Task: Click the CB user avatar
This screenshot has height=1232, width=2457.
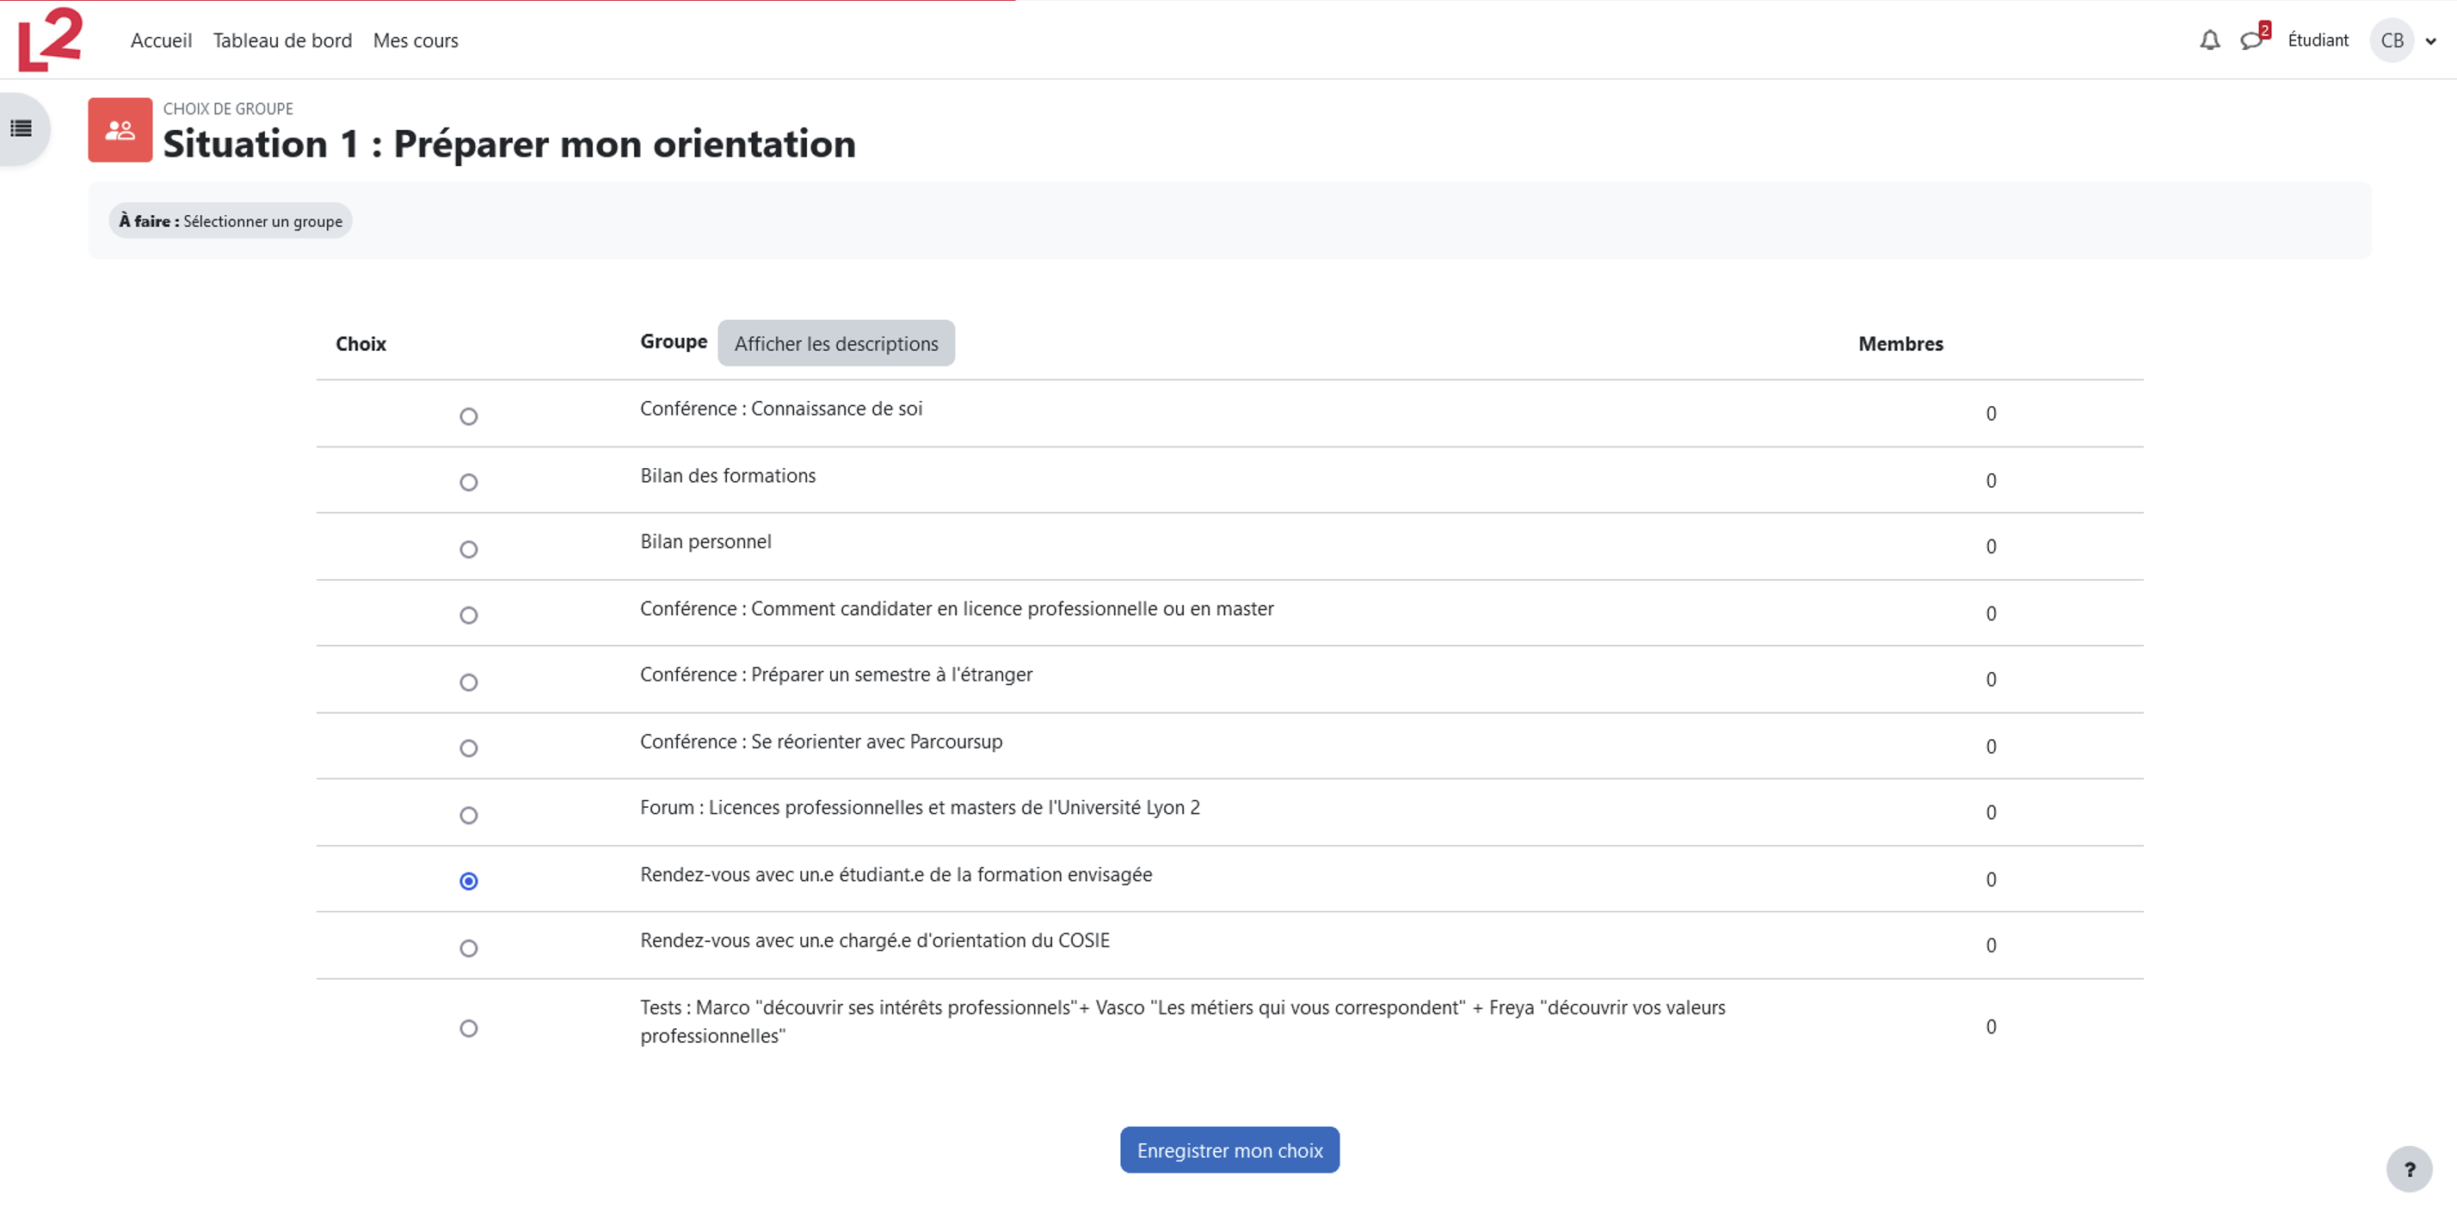Action: (2392, 40)
